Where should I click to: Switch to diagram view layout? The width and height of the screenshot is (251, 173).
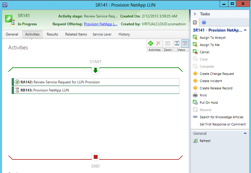[x=177, y=44]
